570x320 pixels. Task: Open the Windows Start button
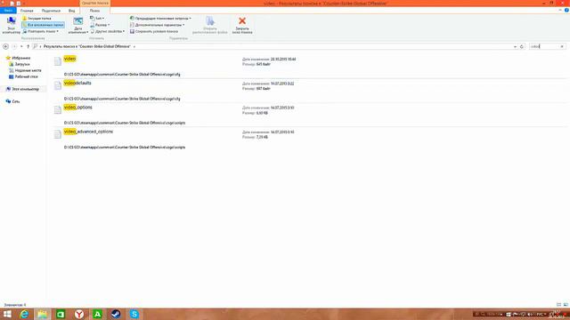click(7, 314)
